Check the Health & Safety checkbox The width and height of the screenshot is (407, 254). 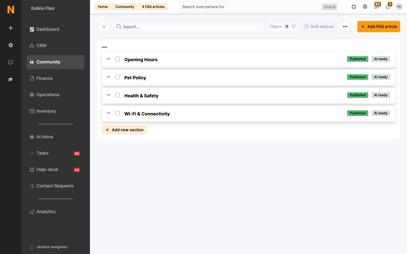(x=118, y=95)
